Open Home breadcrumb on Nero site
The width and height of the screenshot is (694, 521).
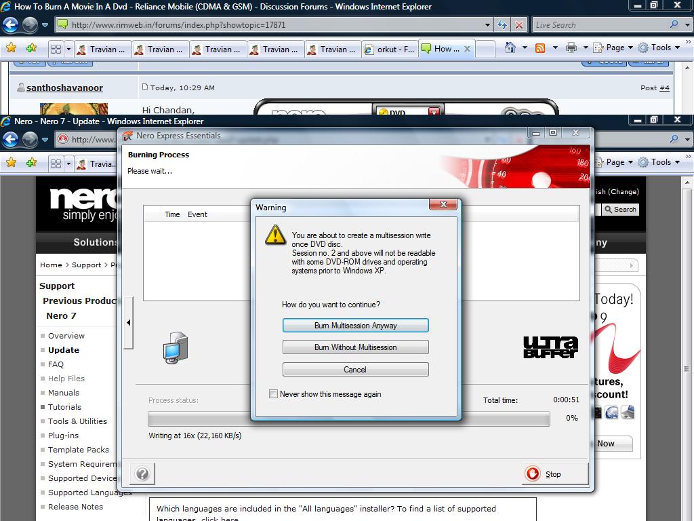[51, 265]
